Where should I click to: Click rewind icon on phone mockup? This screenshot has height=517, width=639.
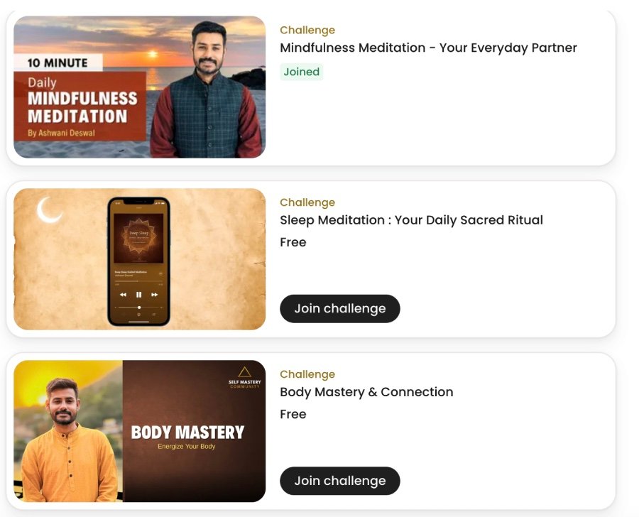tap(123, 295)
